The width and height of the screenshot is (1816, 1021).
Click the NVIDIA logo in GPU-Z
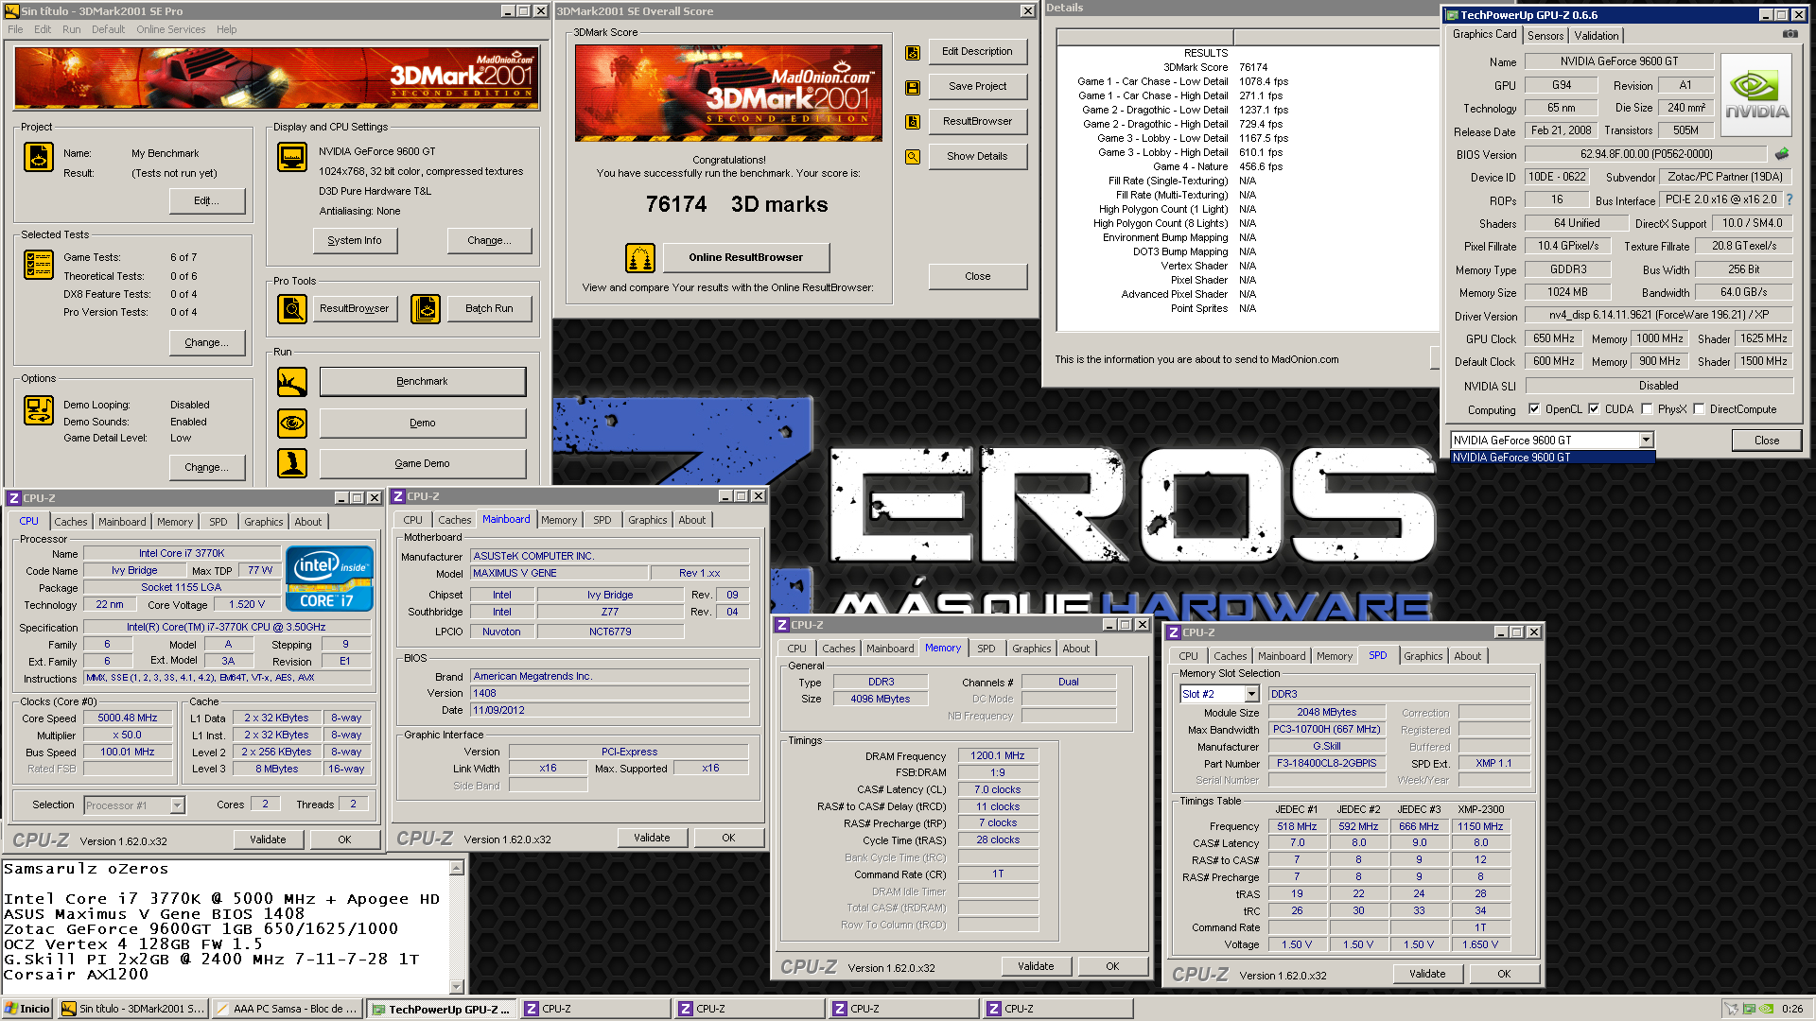[1756, 95]
